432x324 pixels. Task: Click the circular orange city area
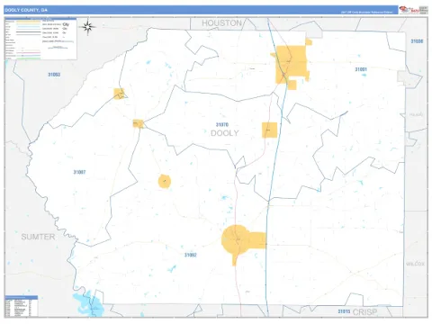click(x=165, y=181)
